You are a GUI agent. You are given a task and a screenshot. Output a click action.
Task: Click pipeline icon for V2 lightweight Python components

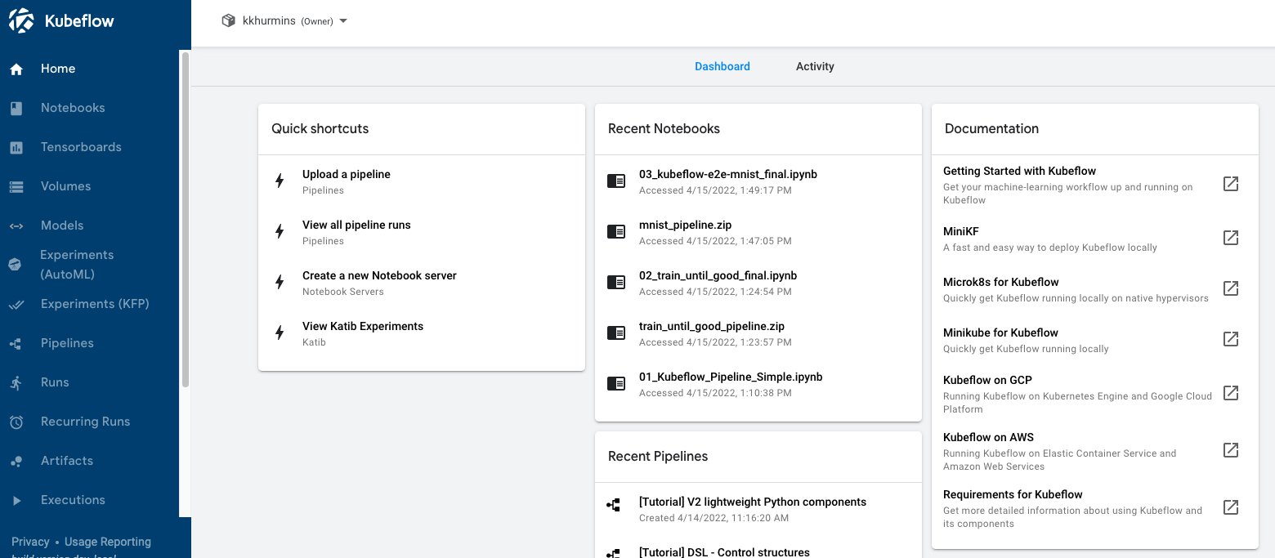[x=614, y=507]
